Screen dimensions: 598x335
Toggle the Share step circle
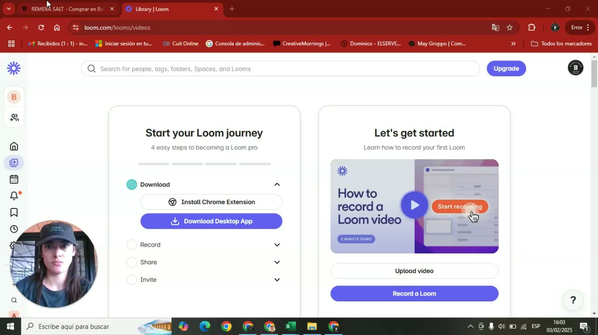tap(132, 262)
